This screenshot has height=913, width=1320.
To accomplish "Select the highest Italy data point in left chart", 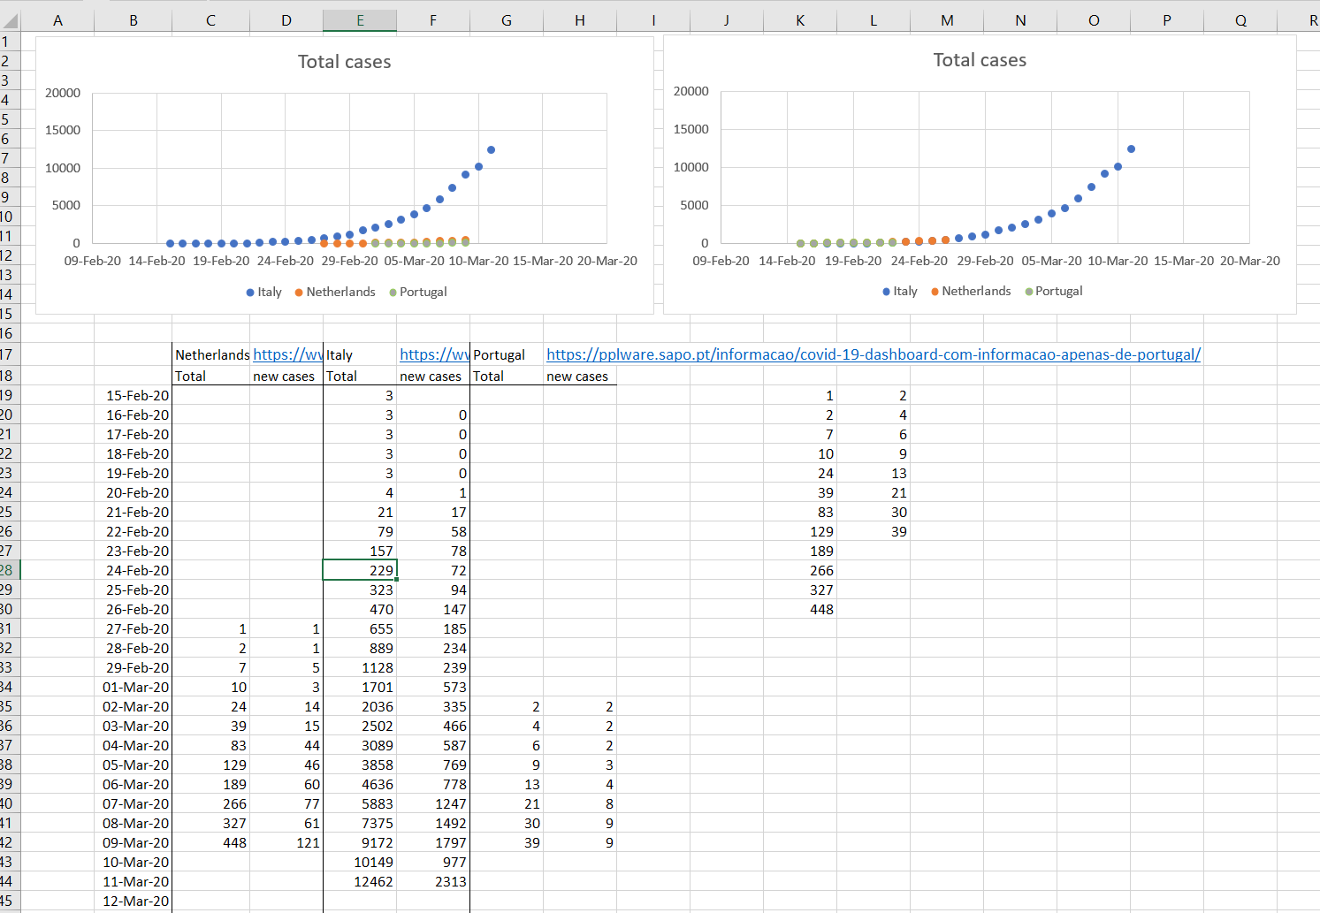I will click(x=491, y=150).
